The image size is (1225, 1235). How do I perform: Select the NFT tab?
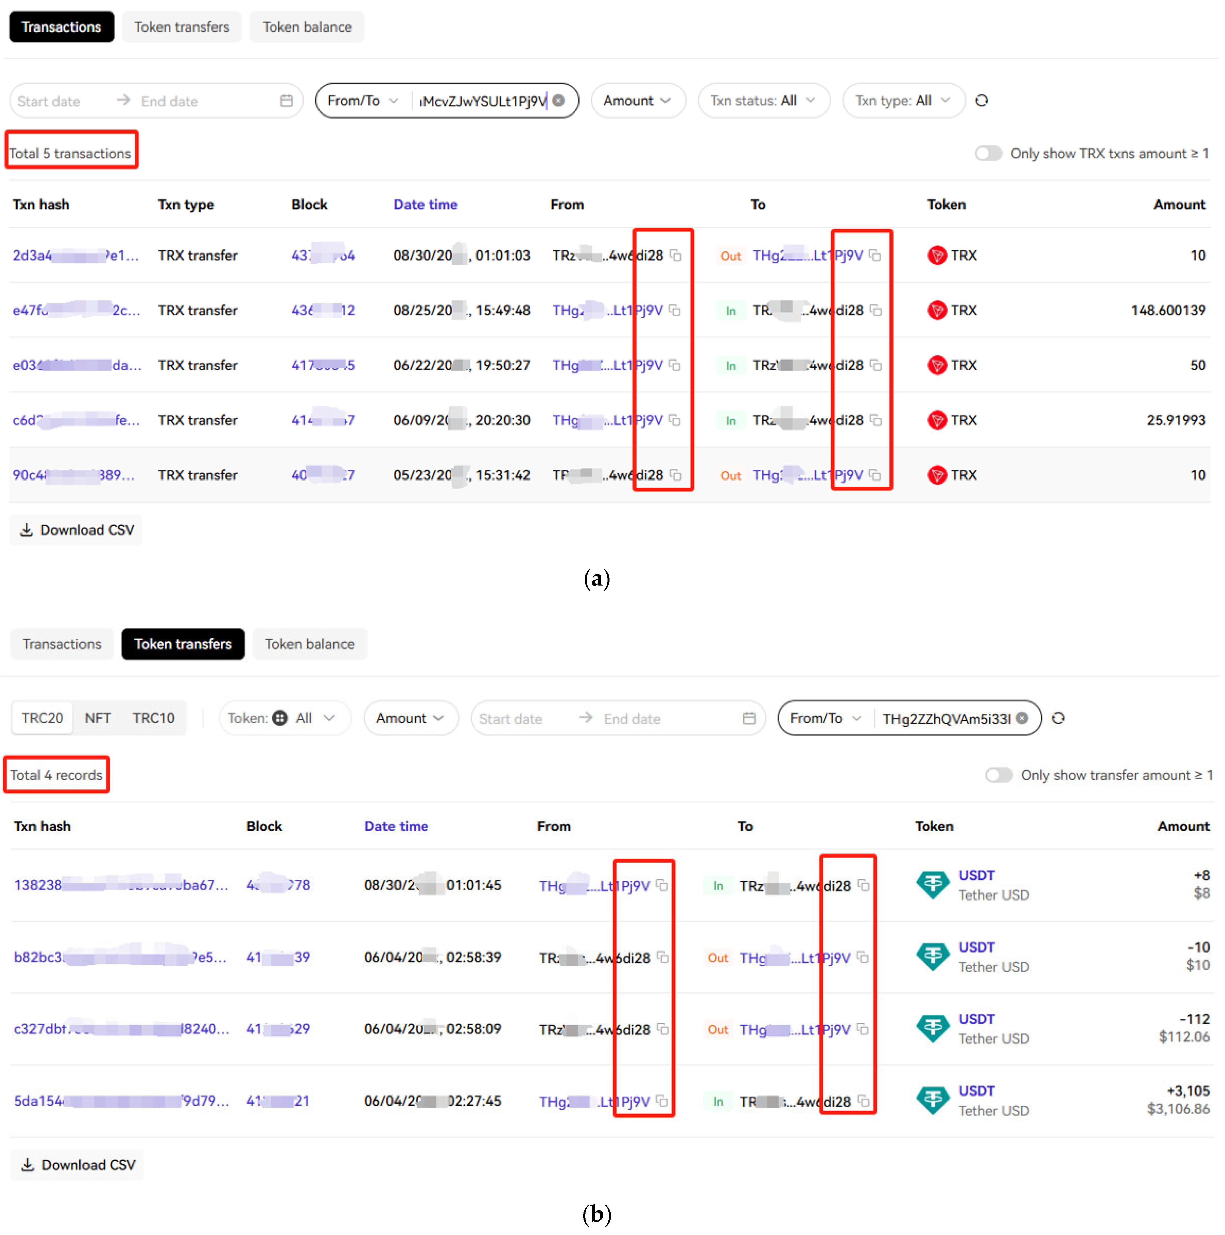pos(98,719)
